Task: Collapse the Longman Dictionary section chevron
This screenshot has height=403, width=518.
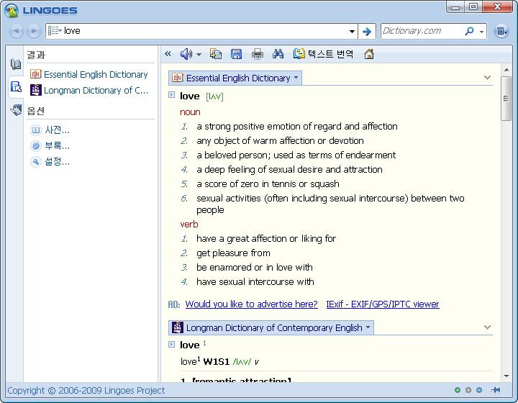Action: 487,327
